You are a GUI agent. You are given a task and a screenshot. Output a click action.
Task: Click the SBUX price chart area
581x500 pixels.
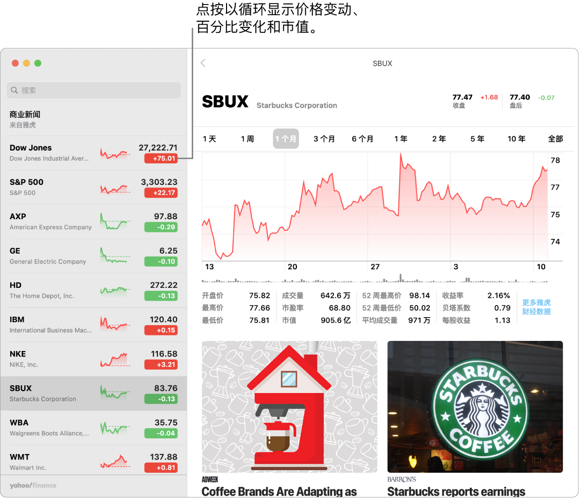(x=375, y=207)
